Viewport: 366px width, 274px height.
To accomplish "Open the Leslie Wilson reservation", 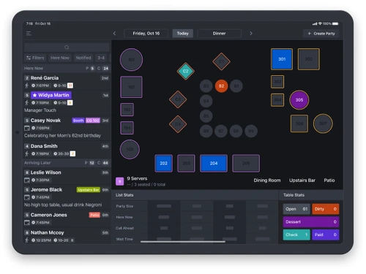I will pyautogui.click(x=67, y=176).
